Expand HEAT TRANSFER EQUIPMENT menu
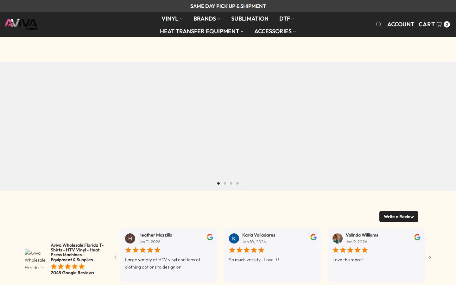Screen dimensions: 456x285 tap(202, 31)
